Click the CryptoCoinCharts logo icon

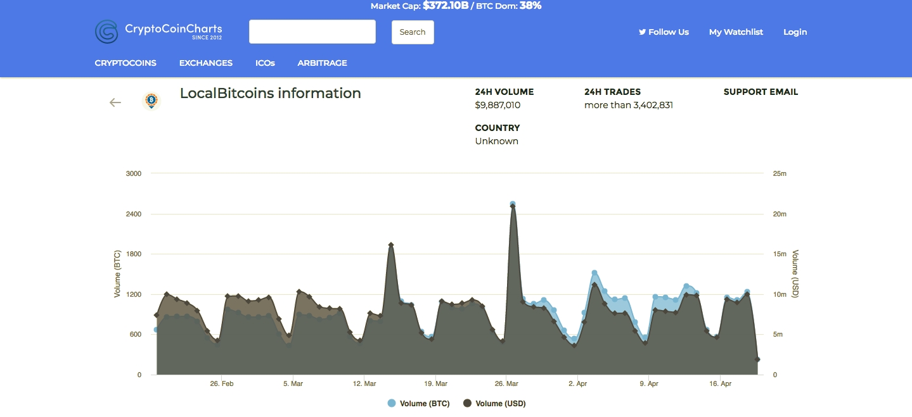(106, 32)
